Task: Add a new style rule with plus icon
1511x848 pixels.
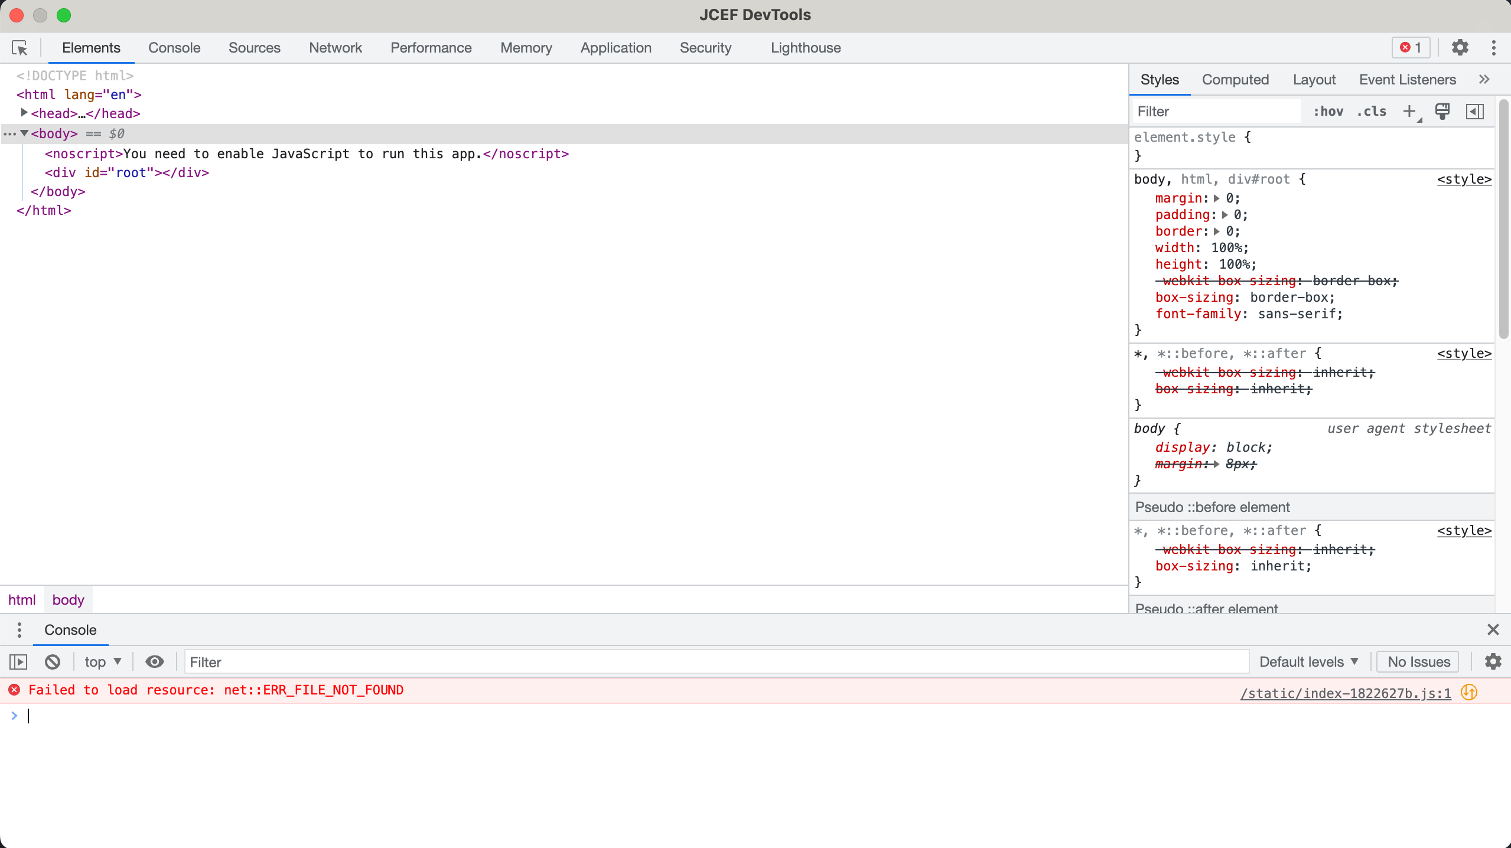Action: 1410,112
